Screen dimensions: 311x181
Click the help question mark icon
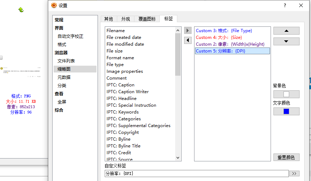pyautogui.click(x=285, y=5)
